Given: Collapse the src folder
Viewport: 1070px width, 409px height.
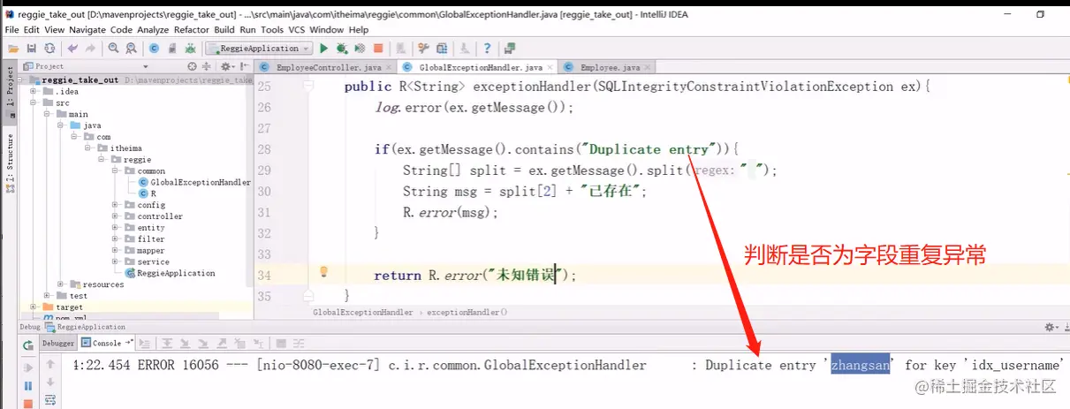Looking at the screenshot, I should 33,102.
